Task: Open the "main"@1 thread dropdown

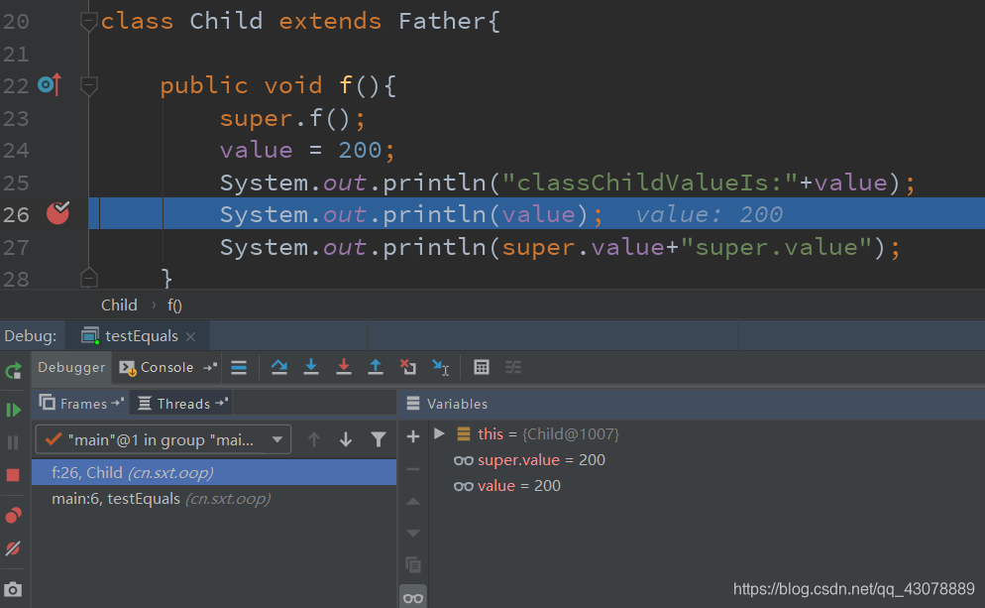Action: pos(164,439)
